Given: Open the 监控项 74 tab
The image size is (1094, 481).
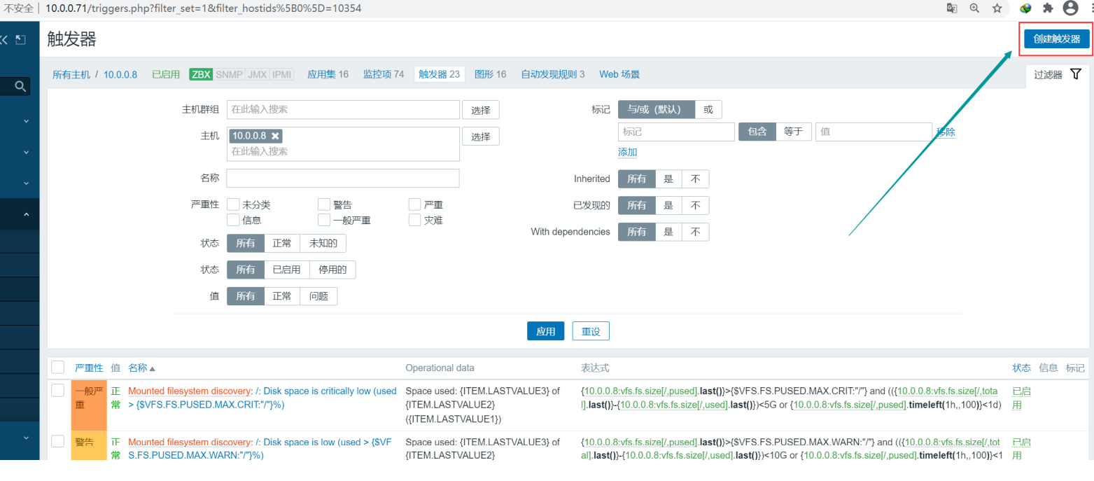Looking at the screenshot, I should tap(383, 74).
